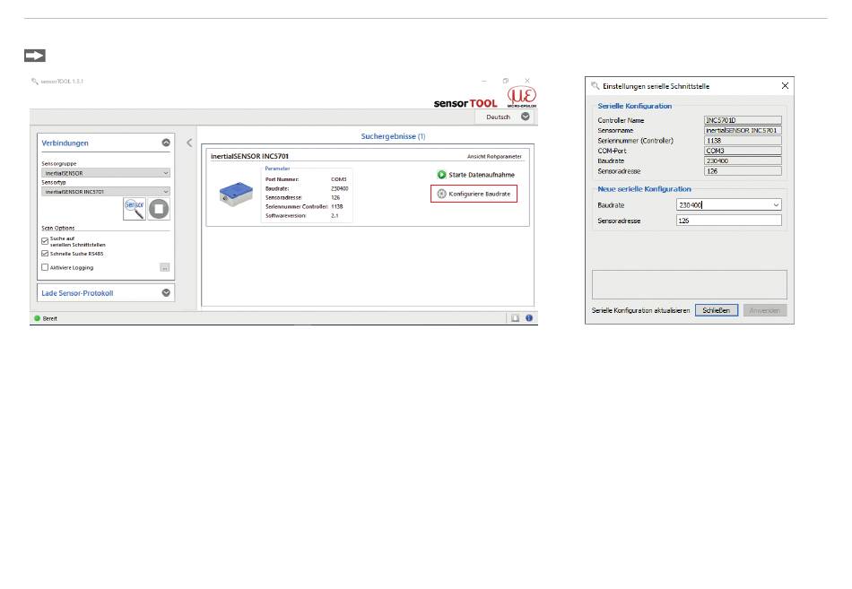Click the Sensoradresse input field

728,221
